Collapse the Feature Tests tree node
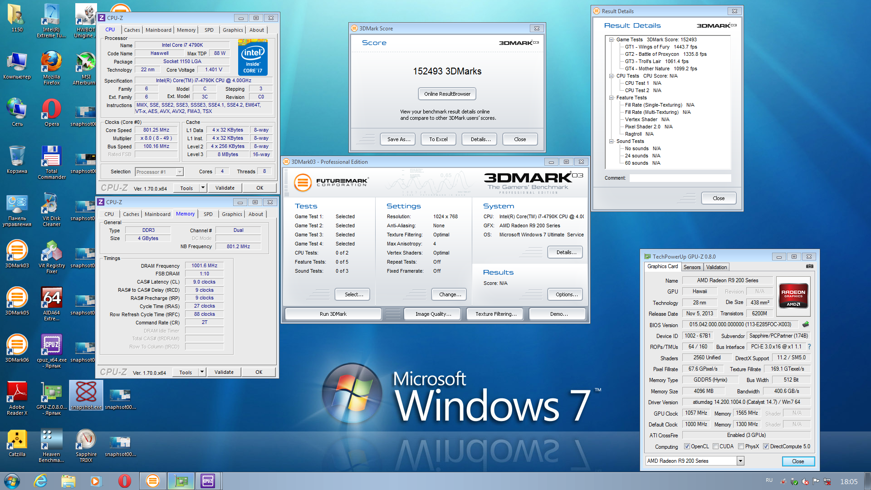This screenshot has height=490, width=871. (611, 98)
